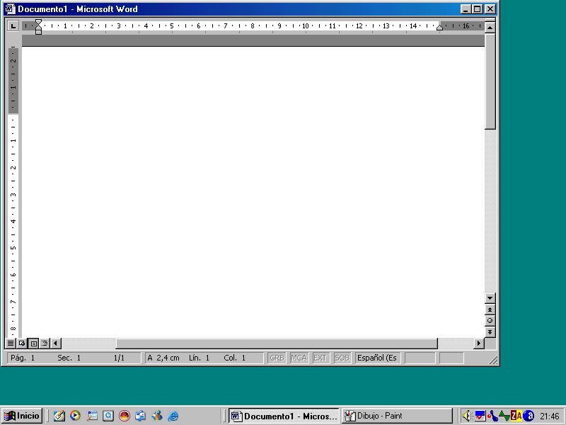This screenshot has width=566, height=425.
Task: Click the right indent marker on ruler
Action: coord(439,28)
